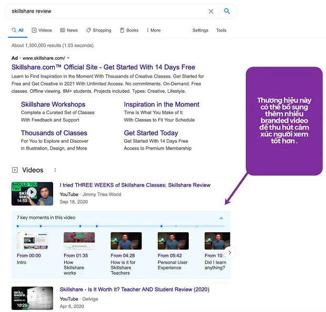Open the More search filters menu

point(154,30)
